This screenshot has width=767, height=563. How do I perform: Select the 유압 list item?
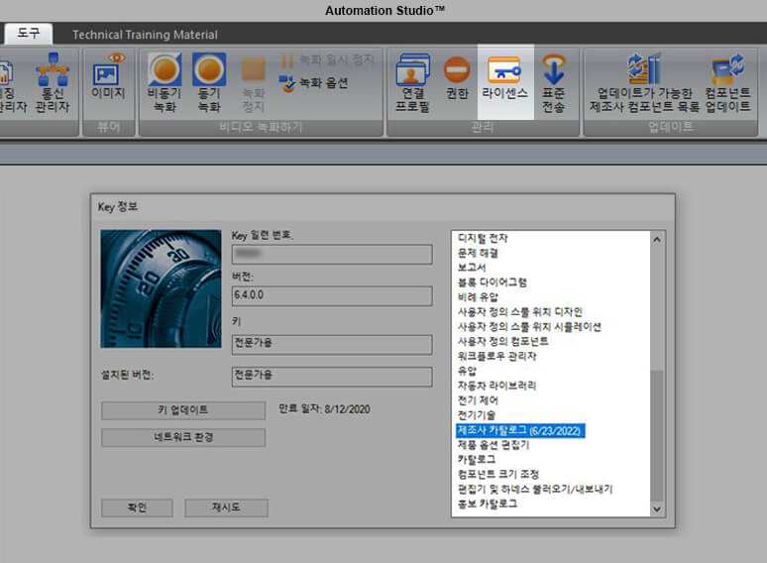pyautogui.click(x=467, y=371)
